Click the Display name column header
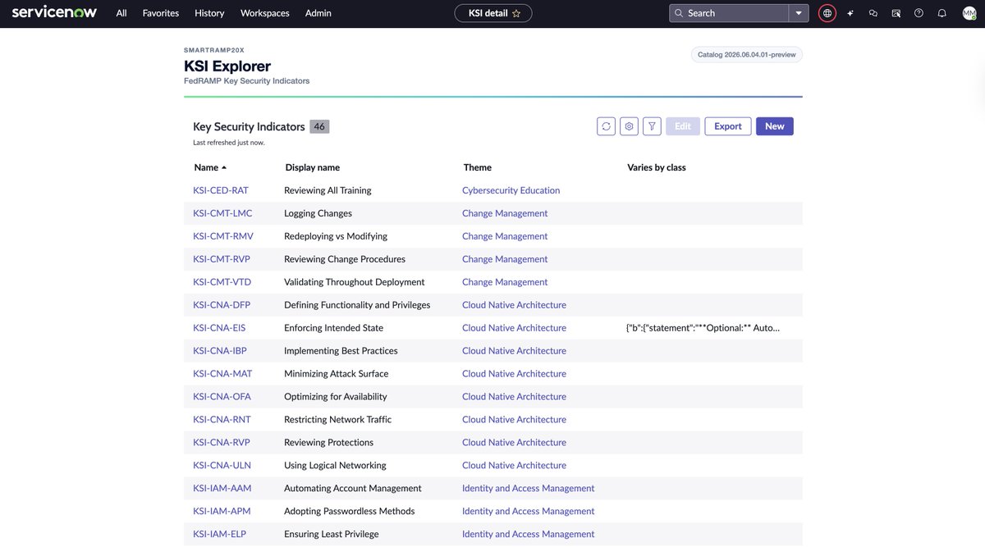The width and height of the screenshot is (985, 547). [313, 167]
